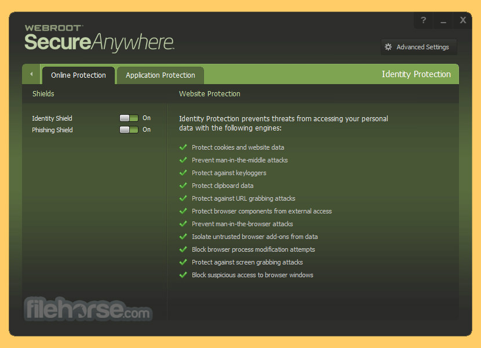The height and width of the screenshot is (348, 481).
Task: Click the Shields section header
Action: (x=43, y=94)
